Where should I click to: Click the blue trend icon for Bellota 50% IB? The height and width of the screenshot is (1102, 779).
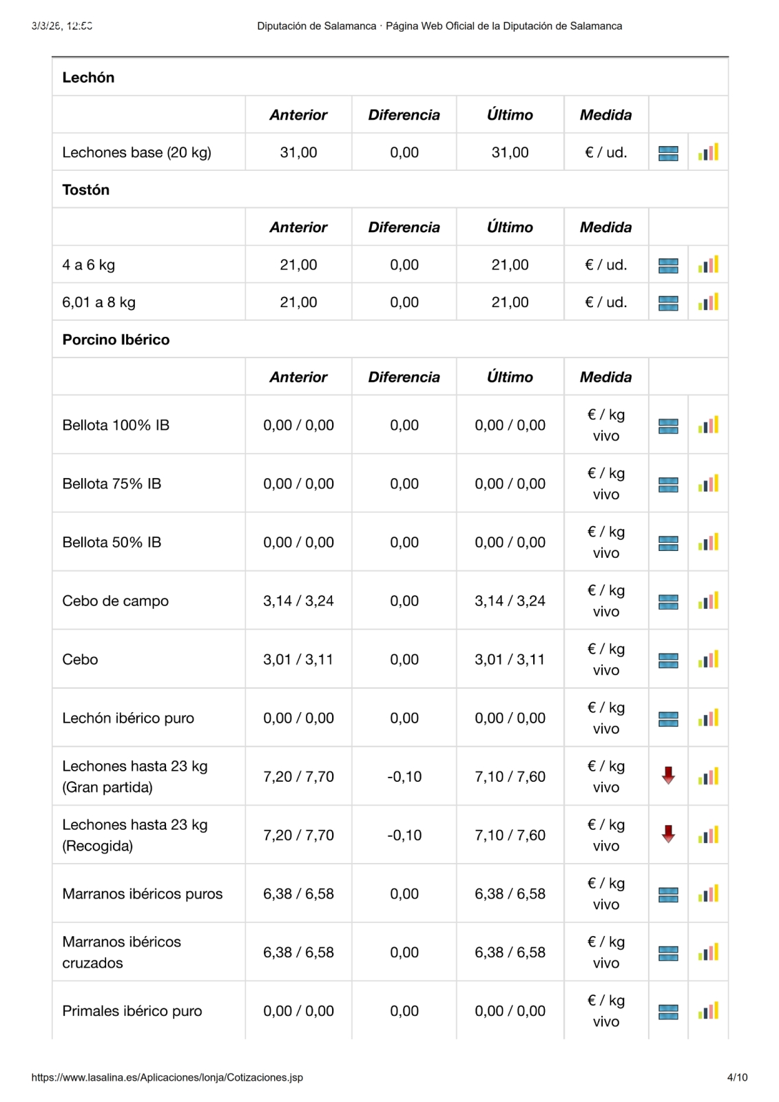pos(668,543)
